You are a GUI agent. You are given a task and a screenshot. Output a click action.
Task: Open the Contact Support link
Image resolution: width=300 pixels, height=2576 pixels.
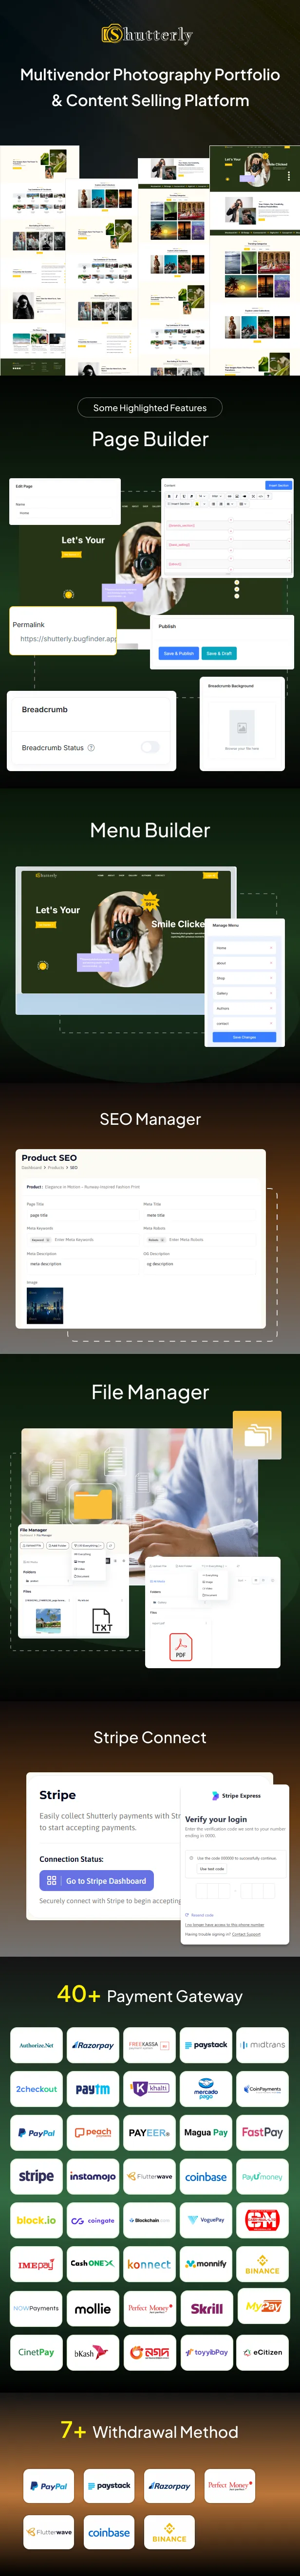[246, 1934]
